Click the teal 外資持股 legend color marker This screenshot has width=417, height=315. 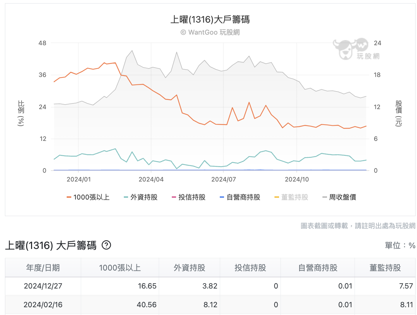(x=126, y=197)
